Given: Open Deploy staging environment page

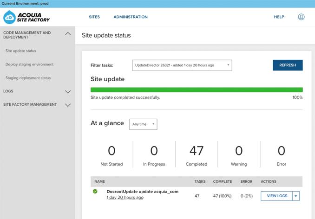Looking at the screenshot, I should (x=29, y=64).
